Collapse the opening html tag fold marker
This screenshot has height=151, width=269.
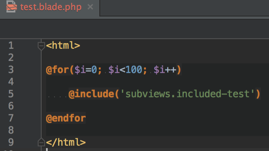click(41, 46)
